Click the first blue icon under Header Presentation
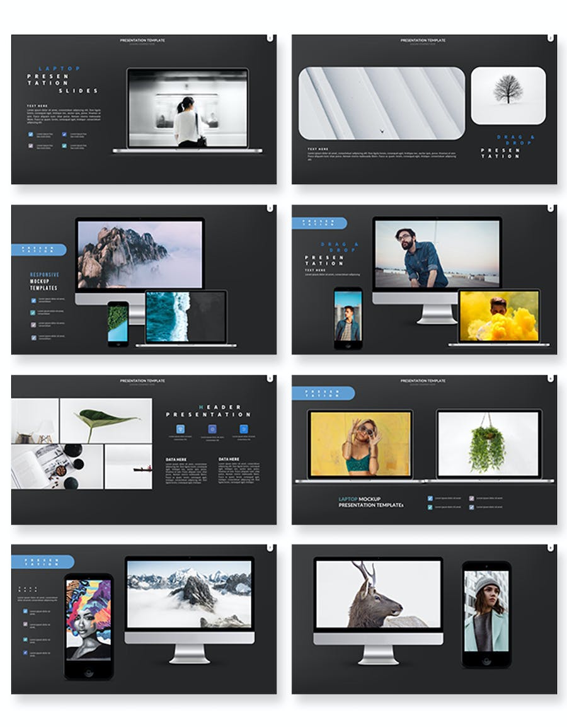This screenshot has width=567, height=727. click(x=181, y=429)
